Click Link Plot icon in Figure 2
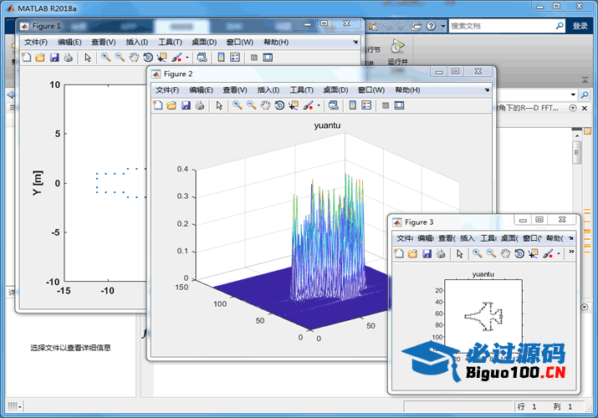The height and width of the screenshot is (418, 598). [x=334, y=105]
